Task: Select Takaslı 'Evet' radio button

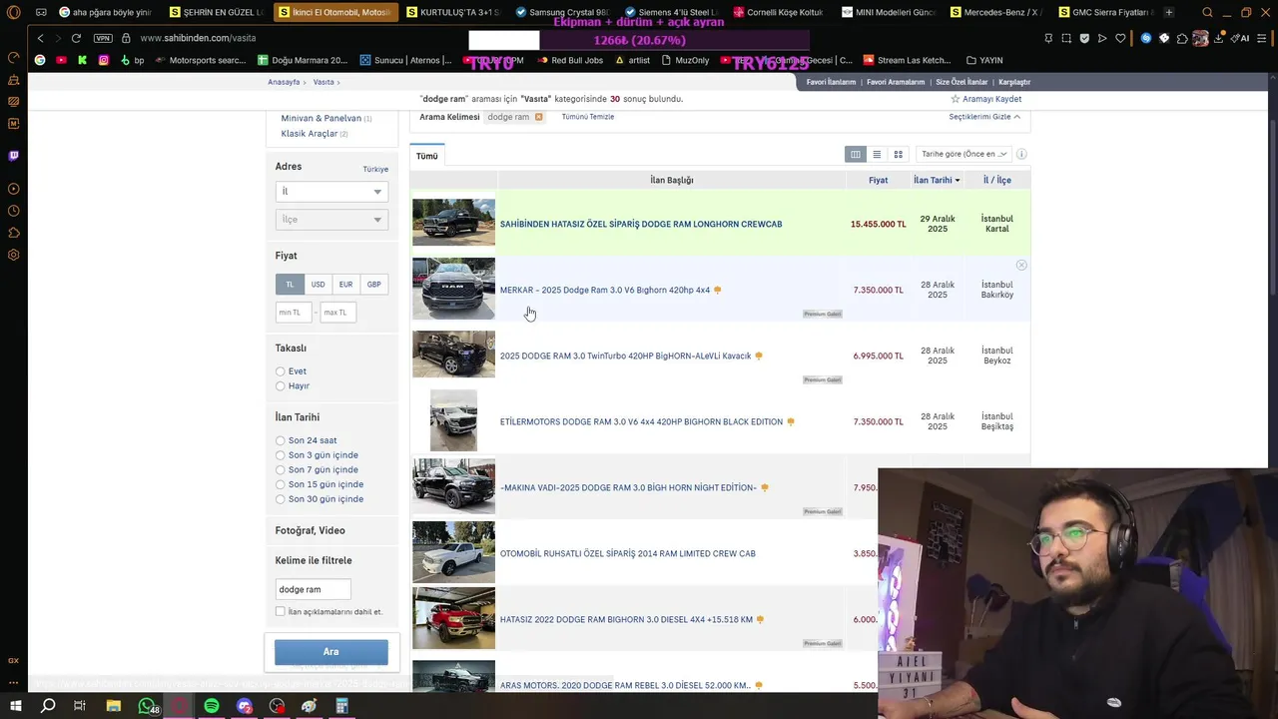Action: (281, 371)
